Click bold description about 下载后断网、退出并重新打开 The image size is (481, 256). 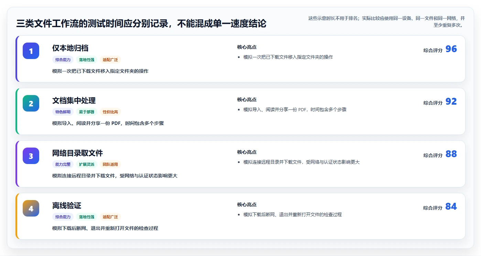[105, 228]
